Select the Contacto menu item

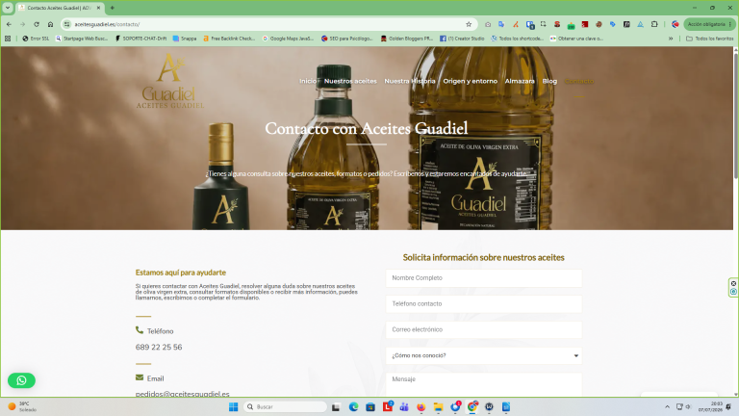[x=578, y=81]
